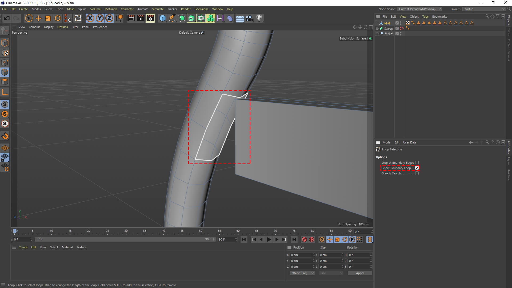Click the Undo arrow icon
512x288 pixels.
pos(7,18)
